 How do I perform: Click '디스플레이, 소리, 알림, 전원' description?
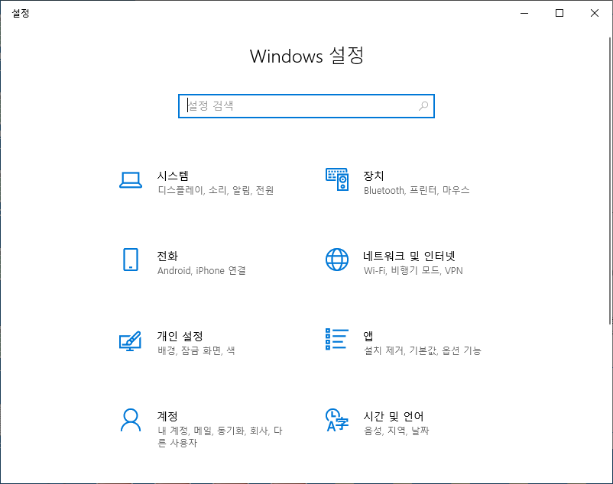coord(216,191)
